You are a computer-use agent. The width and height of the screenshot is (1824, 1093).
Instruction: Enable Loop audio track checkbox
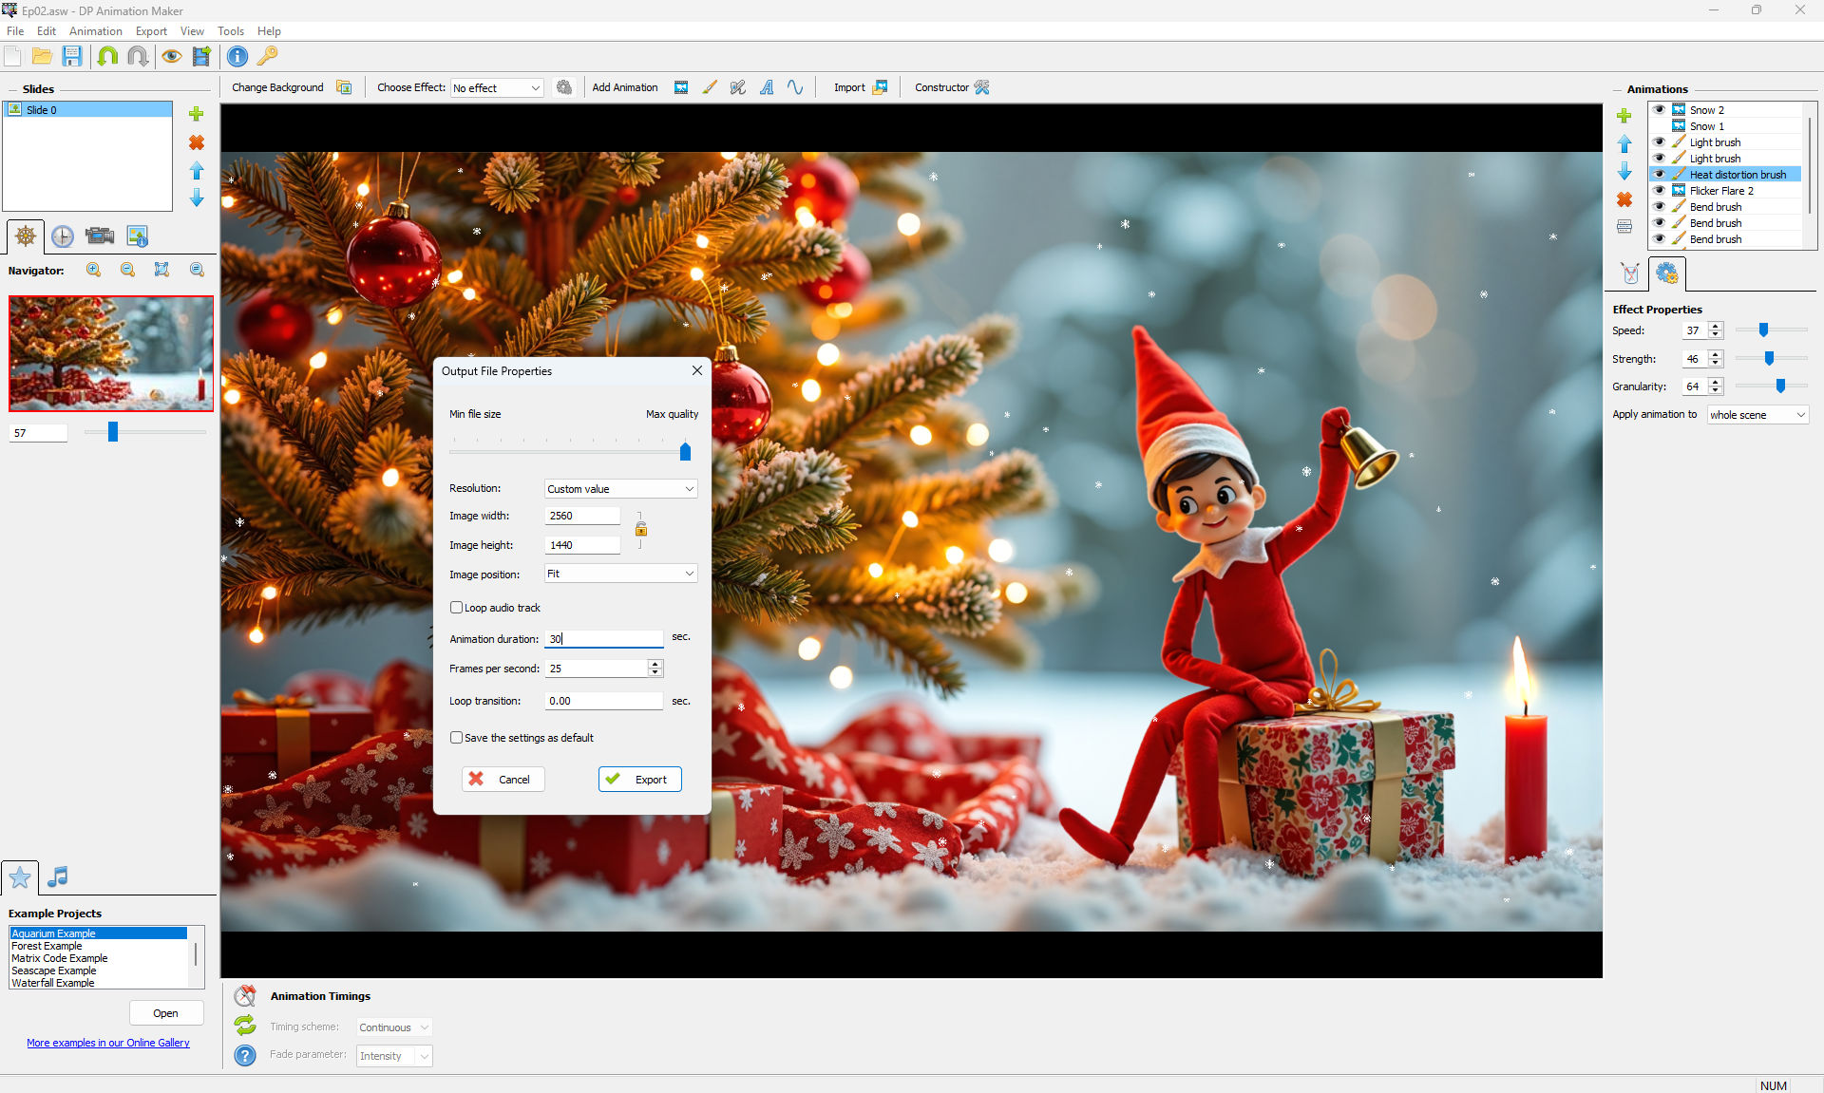457,608
